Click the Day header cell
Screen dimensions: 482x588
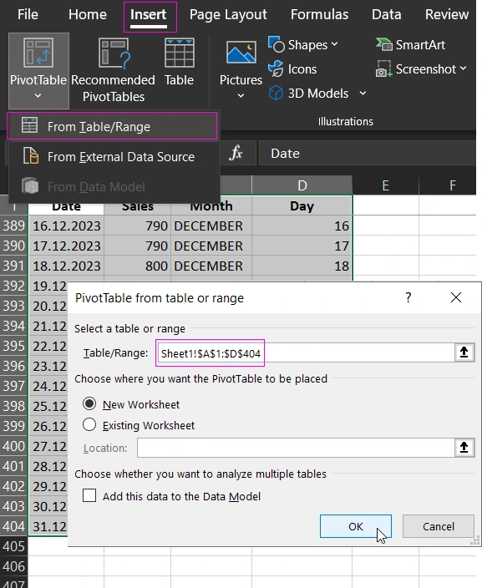coord(302,205)
